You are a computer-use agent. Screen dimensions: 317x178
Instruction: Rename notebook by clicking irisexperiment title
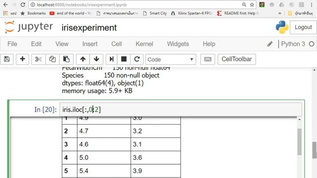pyautogui.click(x=89, y=28)
